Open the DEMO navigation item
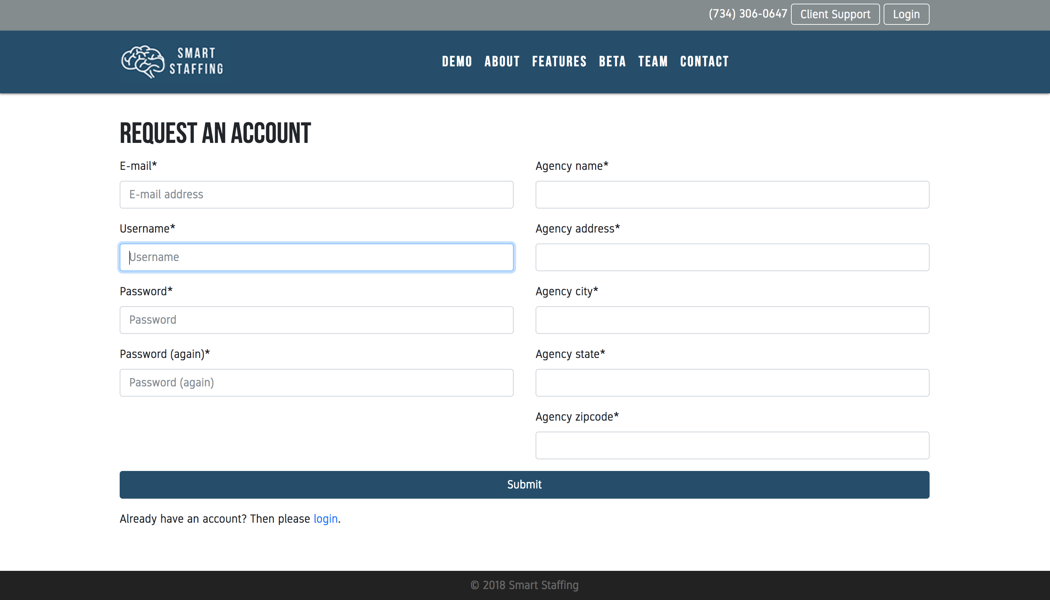 point(456,61)
